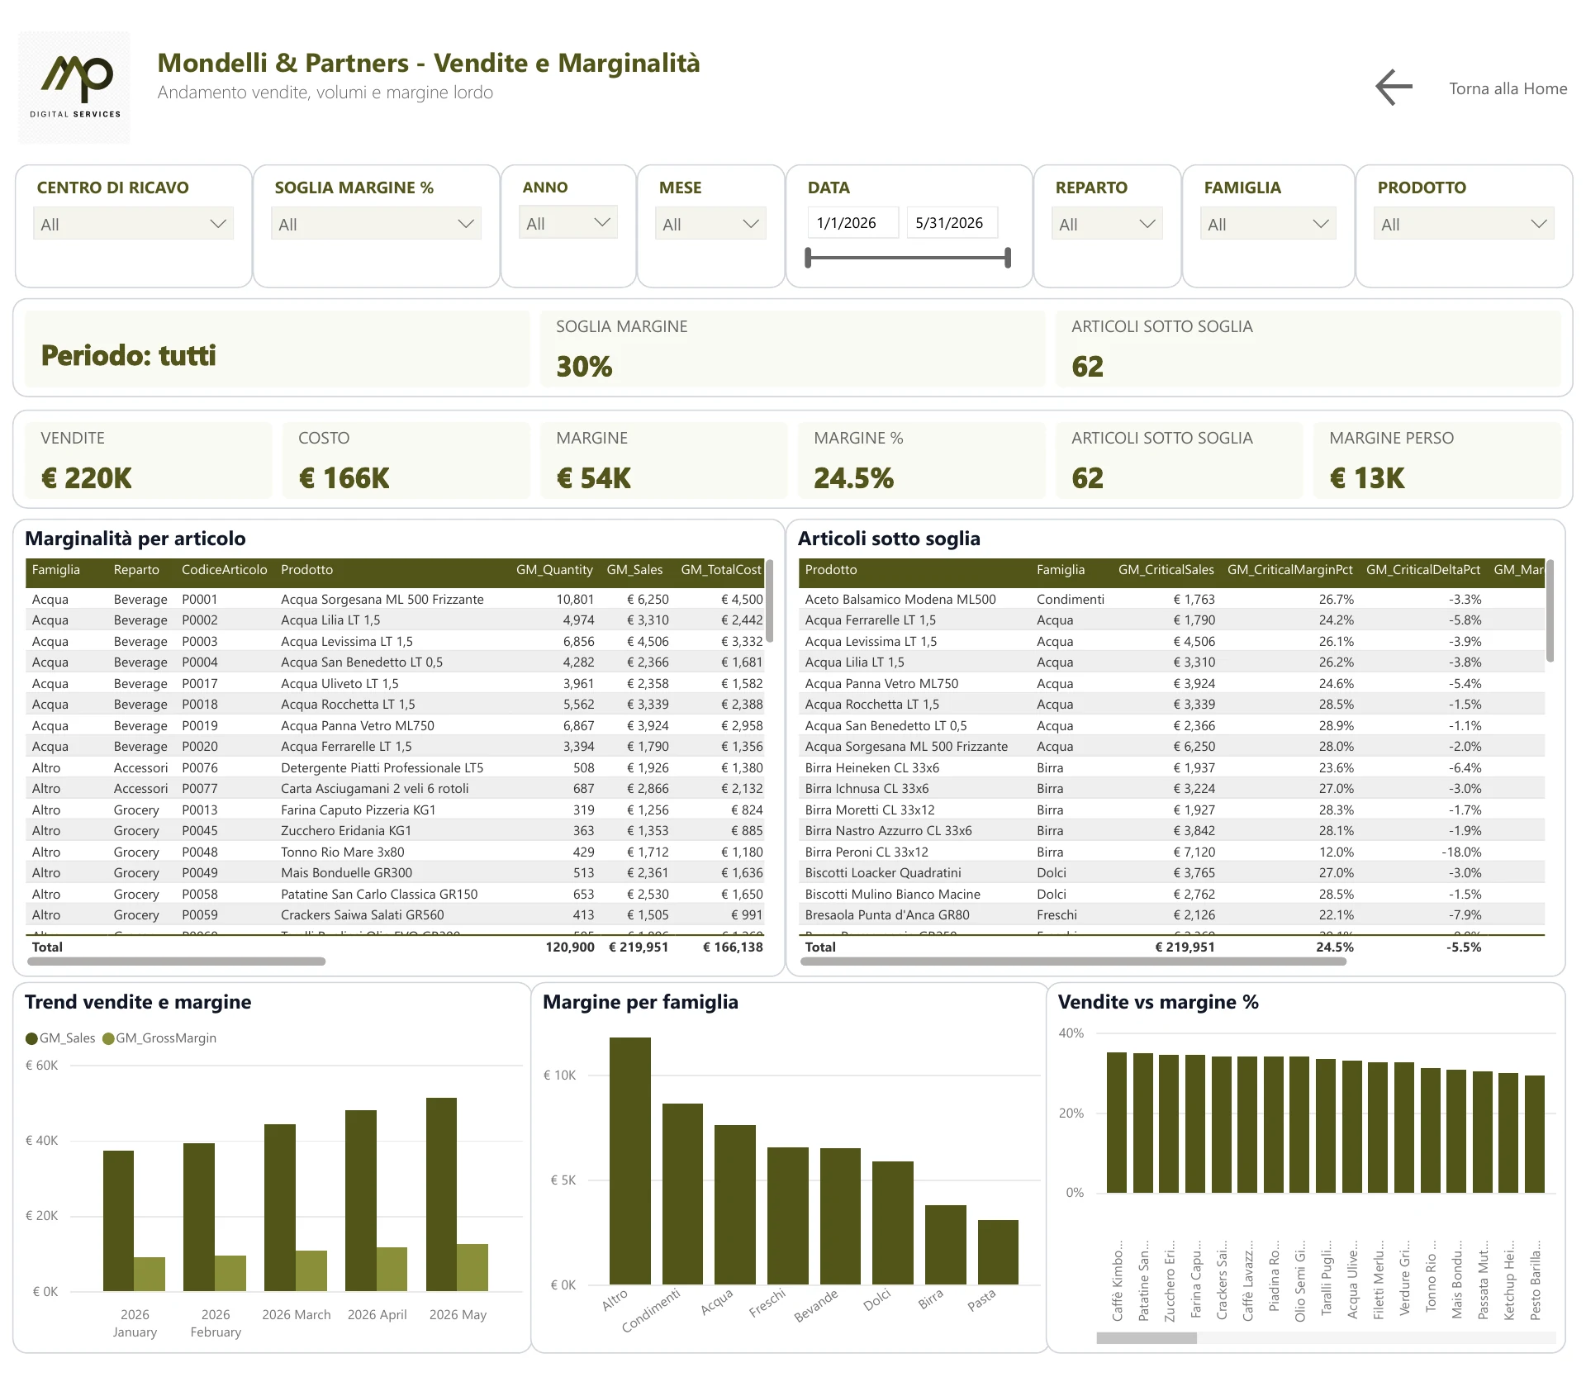Click the vertical scrollbar of Marginalità table
Viewport: 1586px width, 1377px height.
tap(770, 601)
